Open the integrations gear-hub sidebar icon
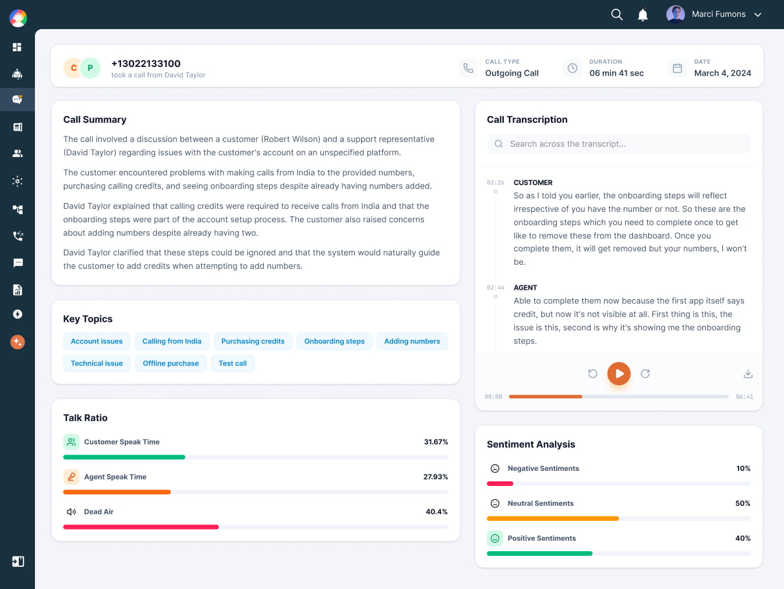 click(17, 181)
